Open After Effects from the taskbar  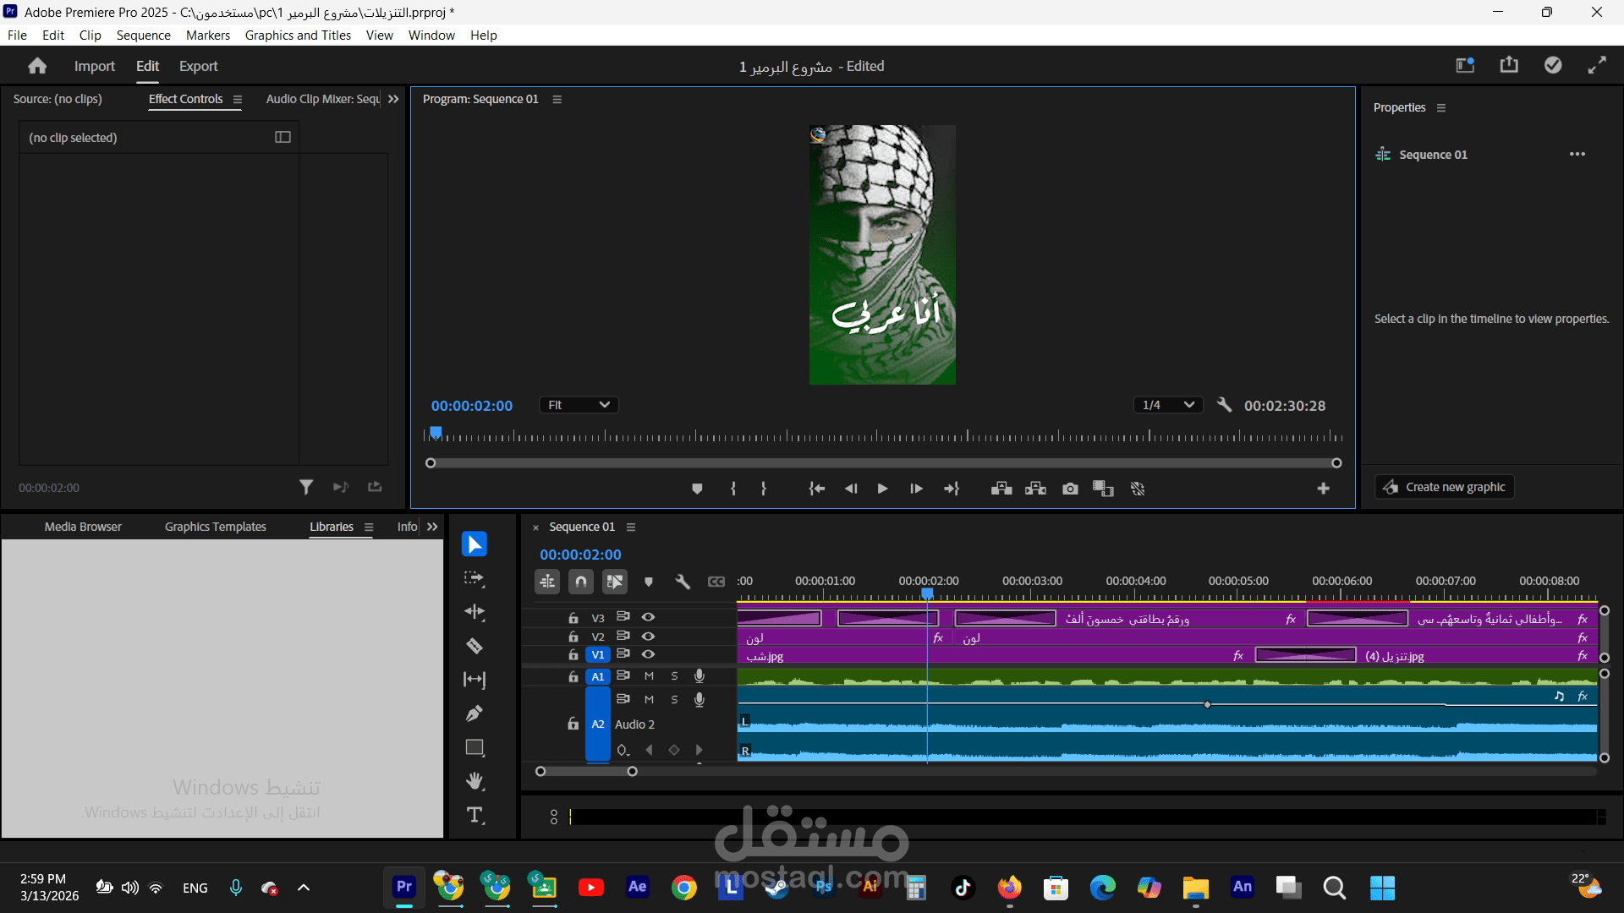pyautogui.click(x=637, y=888)
